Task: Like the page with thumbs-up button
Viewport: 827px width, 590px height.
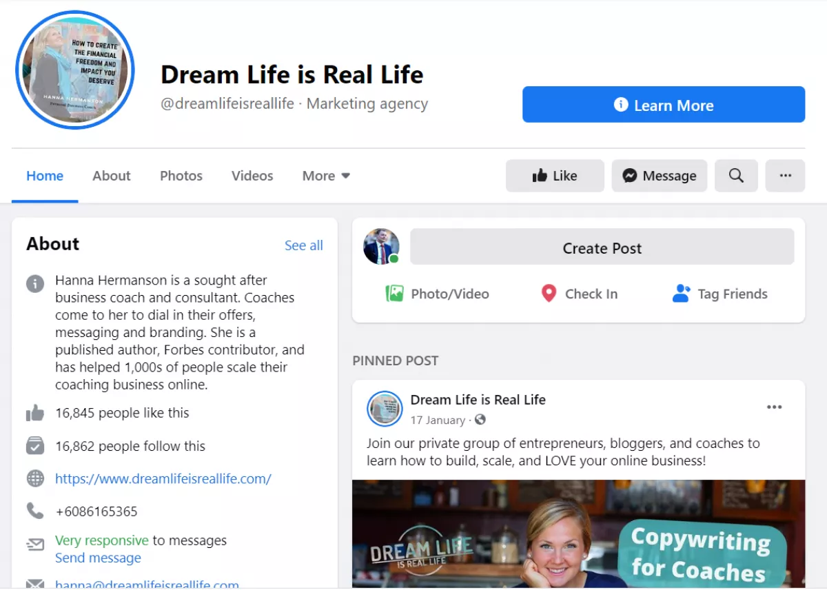Action: pyautogui.click(x=555, y=176)
